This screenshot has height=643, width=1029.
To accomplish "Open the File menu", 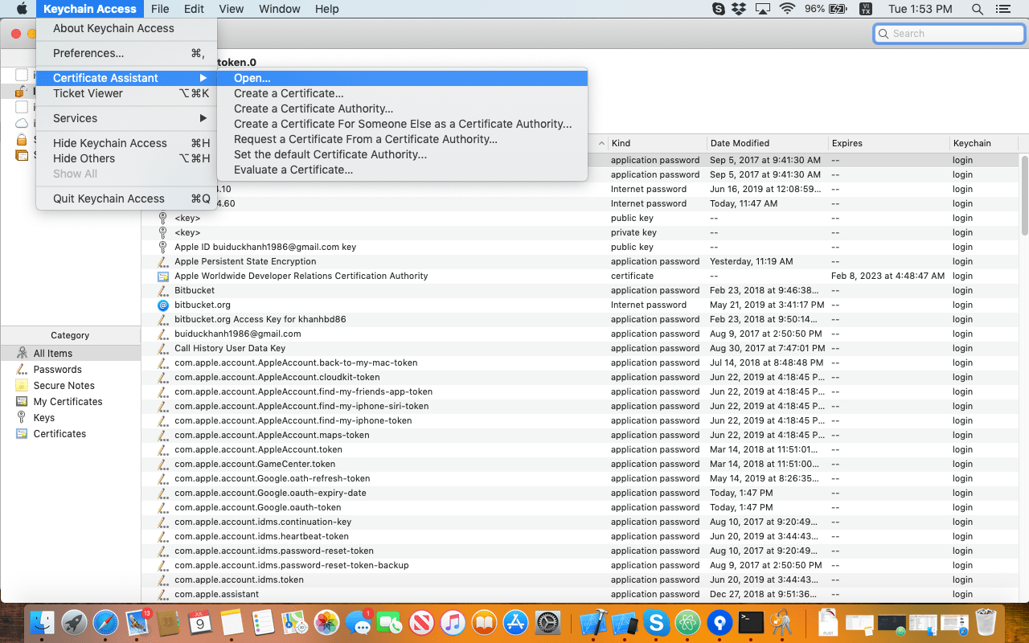I will coord(160,9).
